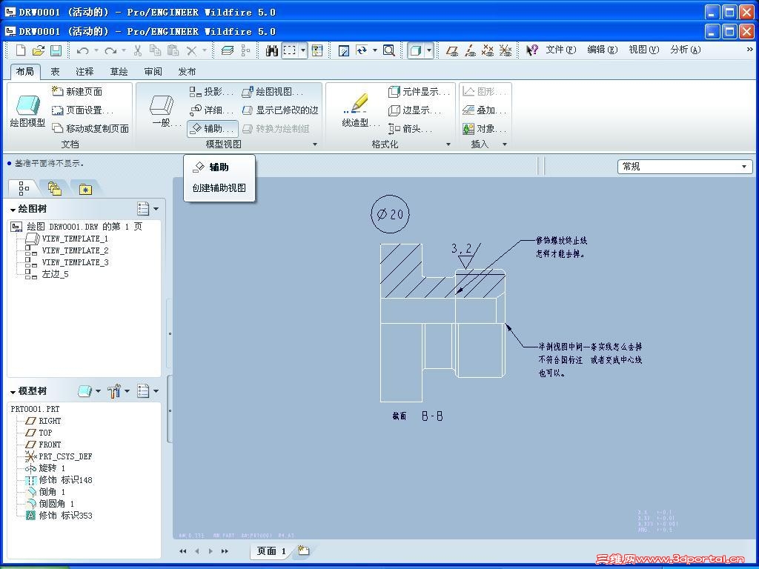759x569 pixels.
Task: Toggle datum point display icon
Action: [488, 50]
